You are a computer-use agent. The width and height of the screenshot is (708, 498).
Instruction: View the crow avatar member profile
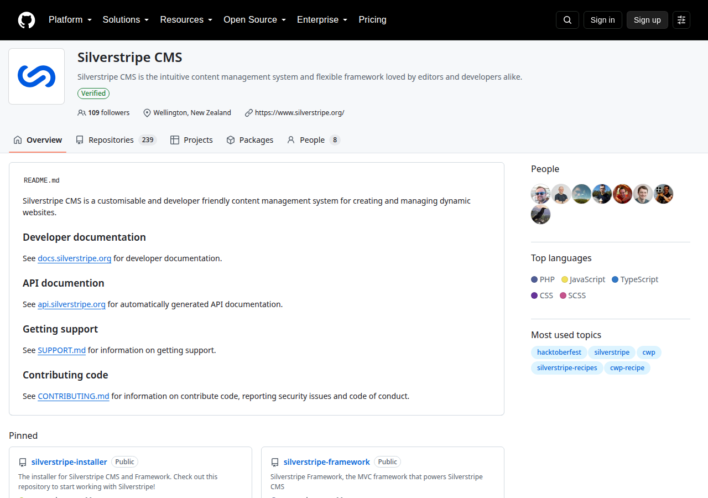(541, 215)
